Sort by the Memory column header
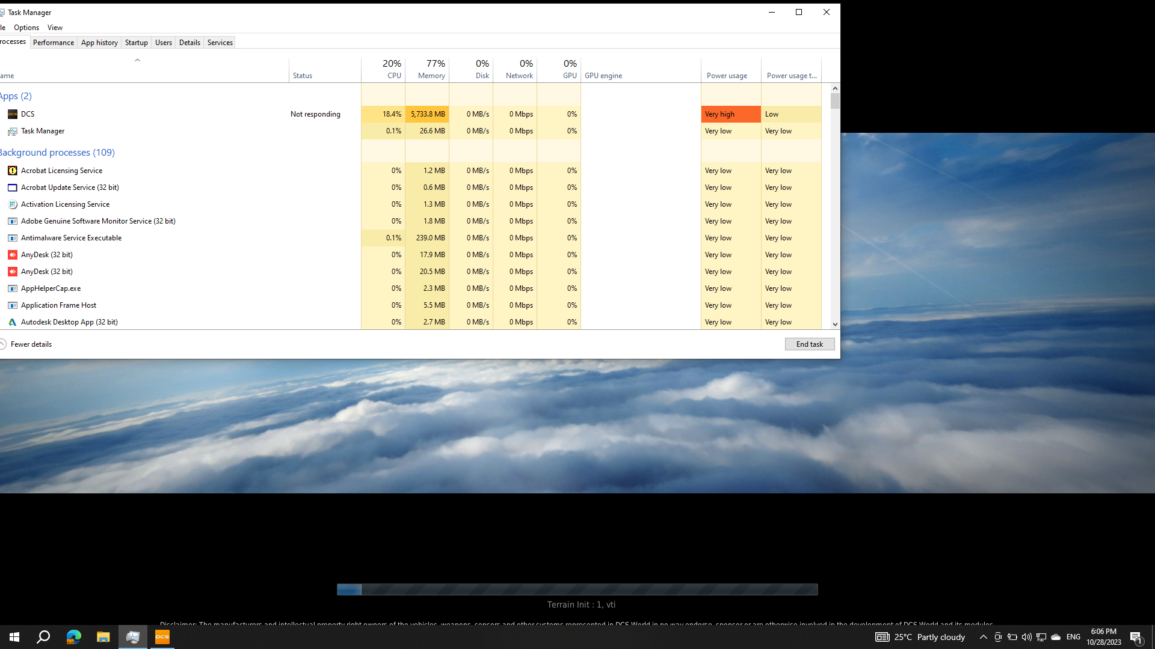The width and height of the screenshot is (1155, 649). pos(427,69)
